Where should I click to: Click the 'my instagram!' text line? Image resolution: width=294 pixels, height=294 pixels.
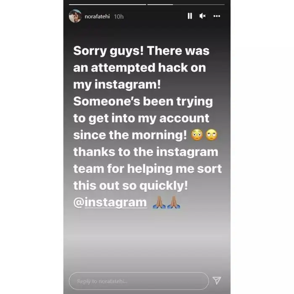point(117,85)
